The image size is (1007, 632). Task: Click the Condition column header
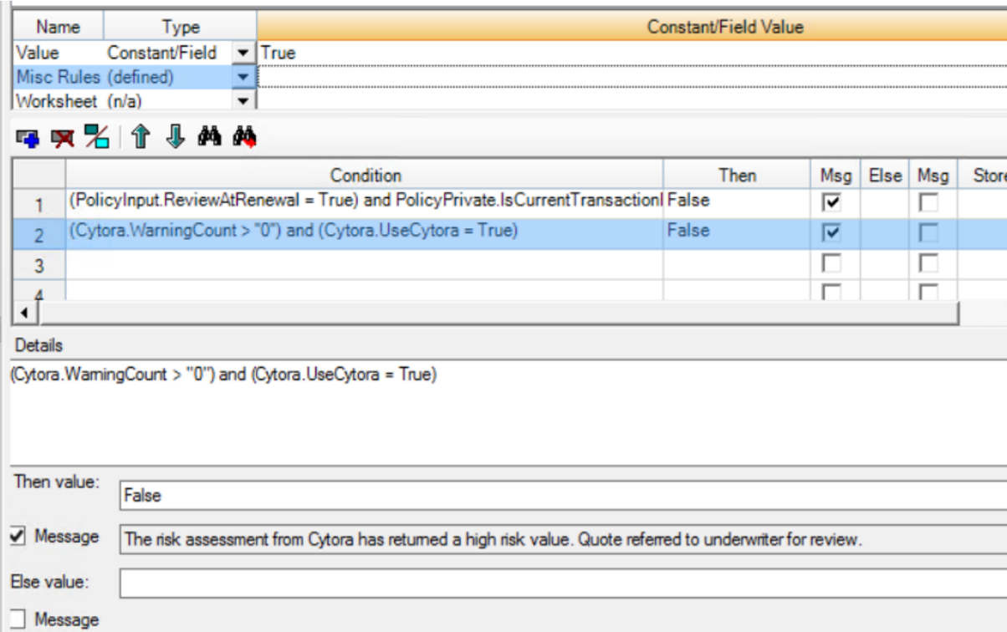[365, 176]
